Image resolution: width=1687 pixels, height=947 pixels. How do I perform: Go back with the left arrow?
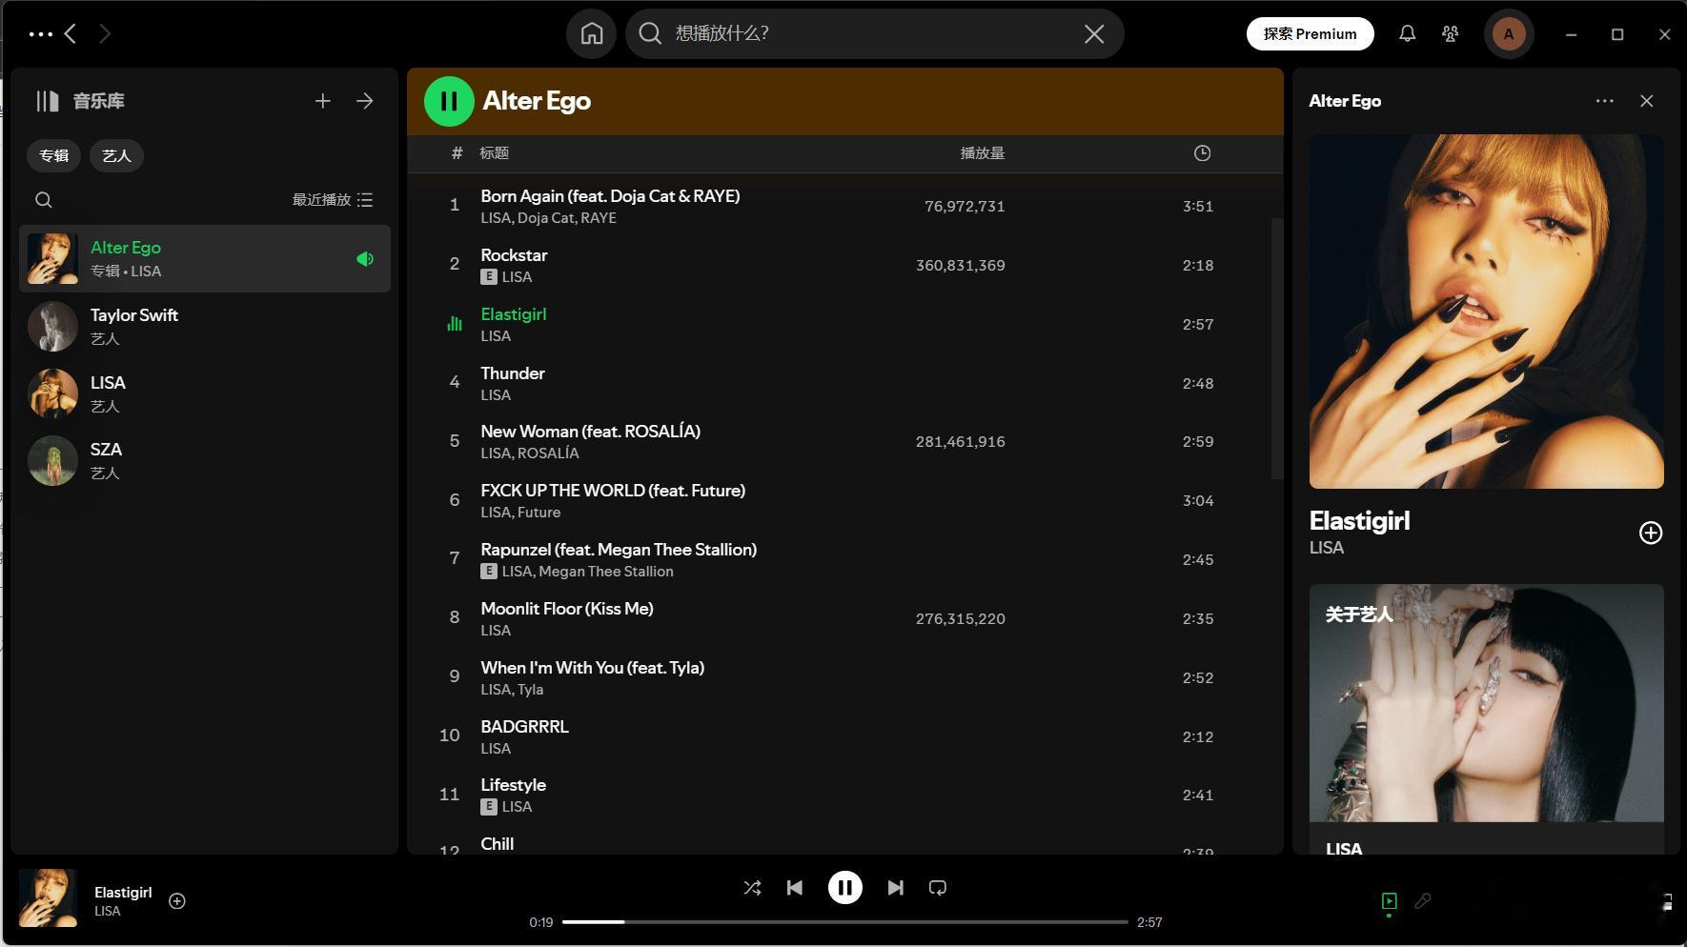71,34
